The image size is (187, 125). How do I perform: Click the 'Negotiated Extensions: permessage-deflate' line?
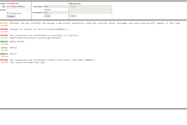pyautogui.click(x=35, y=38)
